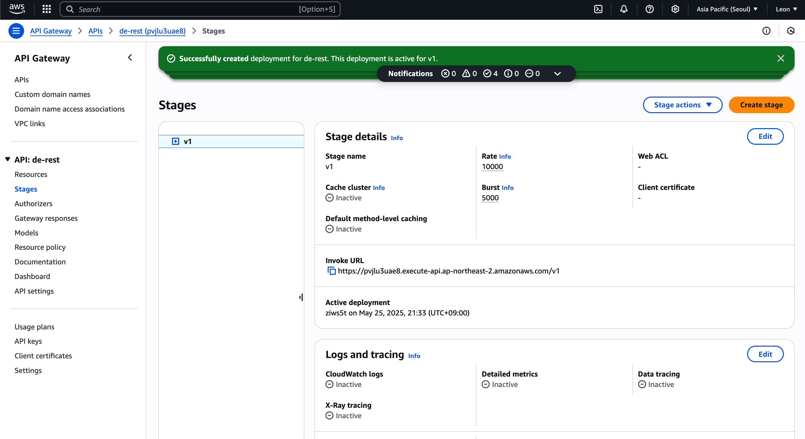
Task: Open the AWS CloudShell icon
Action: (x=598, y=9)
